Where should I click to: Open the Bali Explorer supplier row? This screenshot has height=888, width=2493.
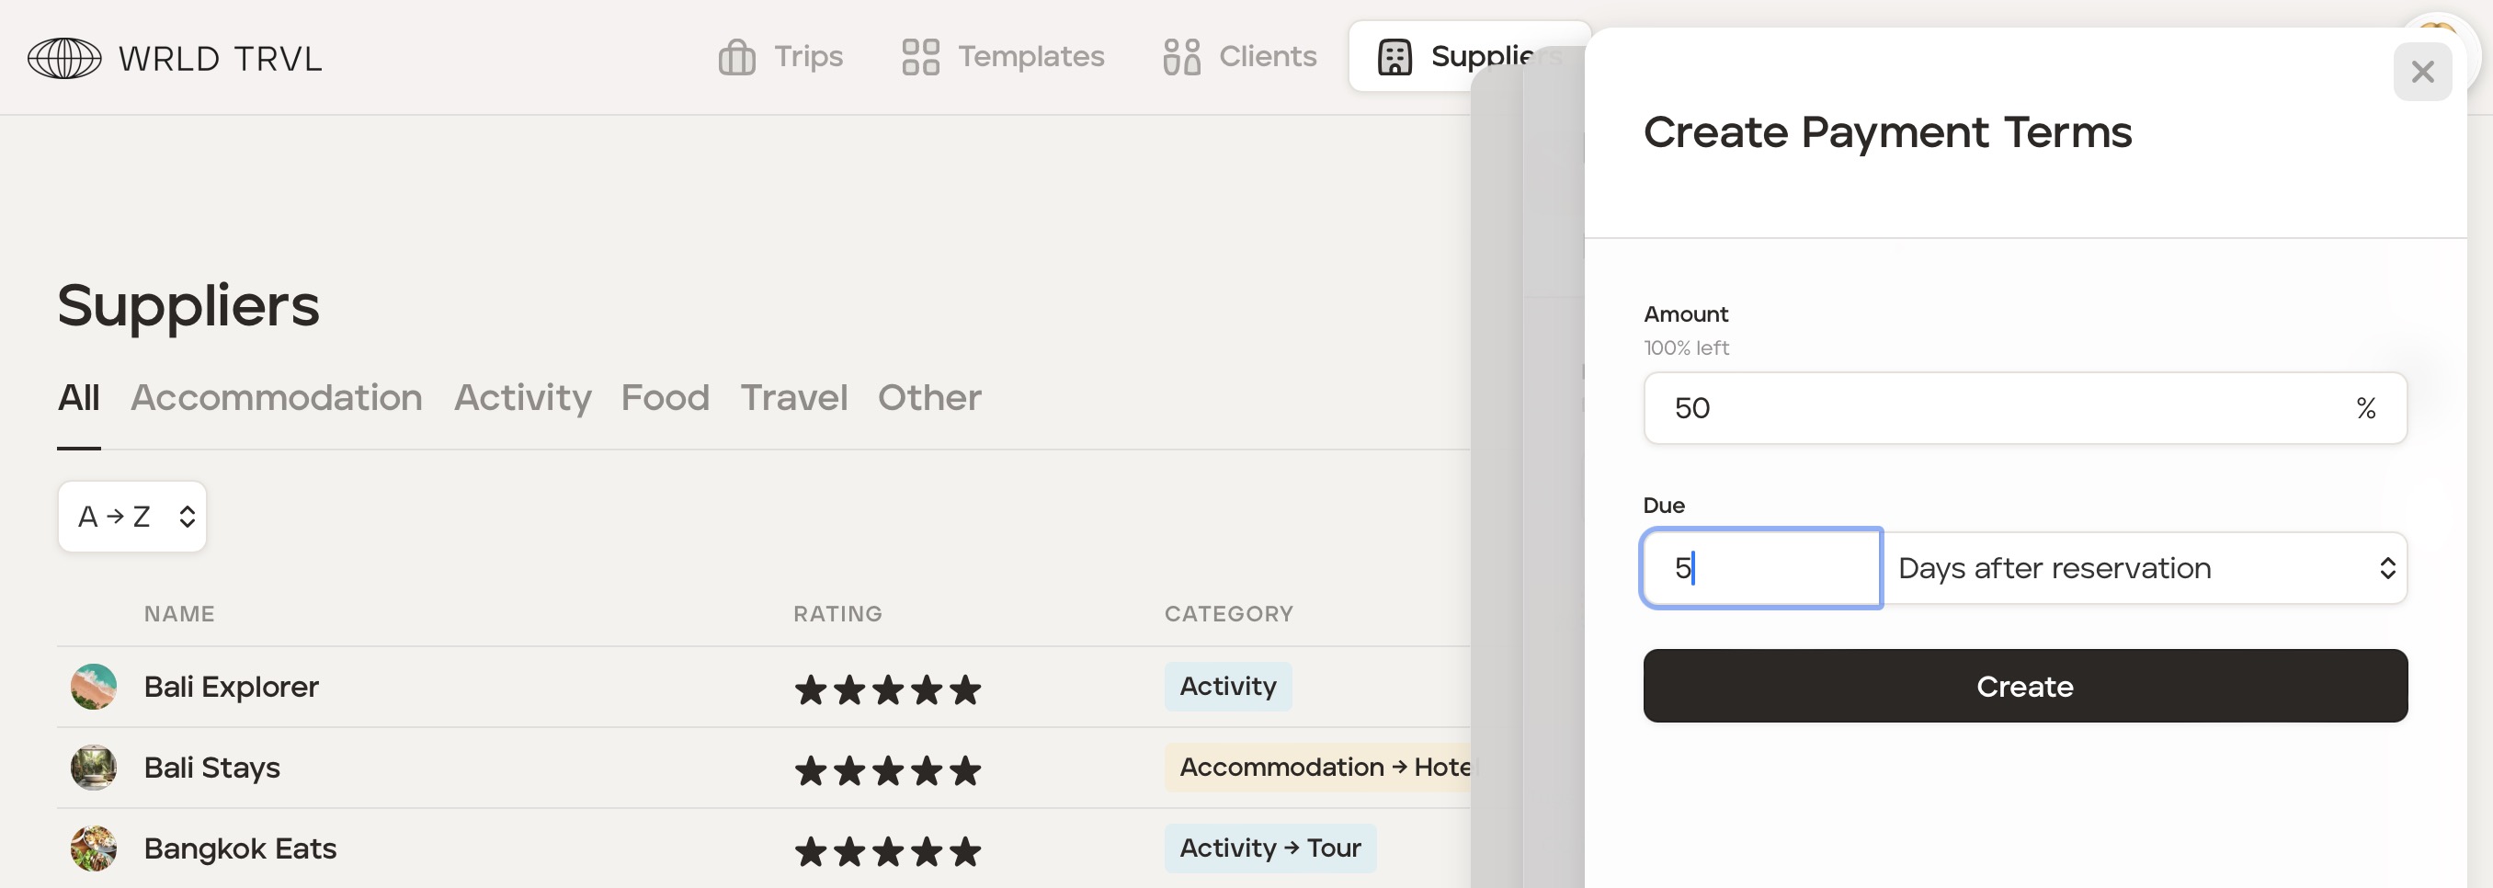coord(232,687)
